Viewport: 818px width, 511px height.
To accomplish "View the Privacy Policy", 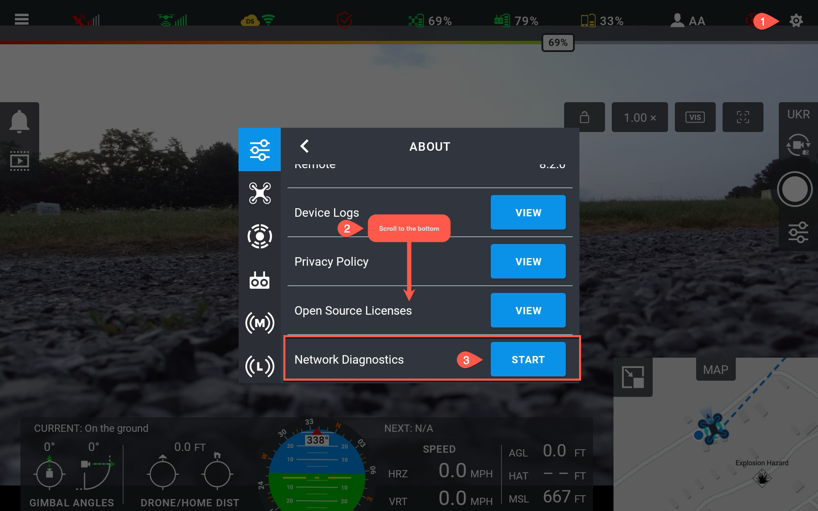I will point(528,261).
